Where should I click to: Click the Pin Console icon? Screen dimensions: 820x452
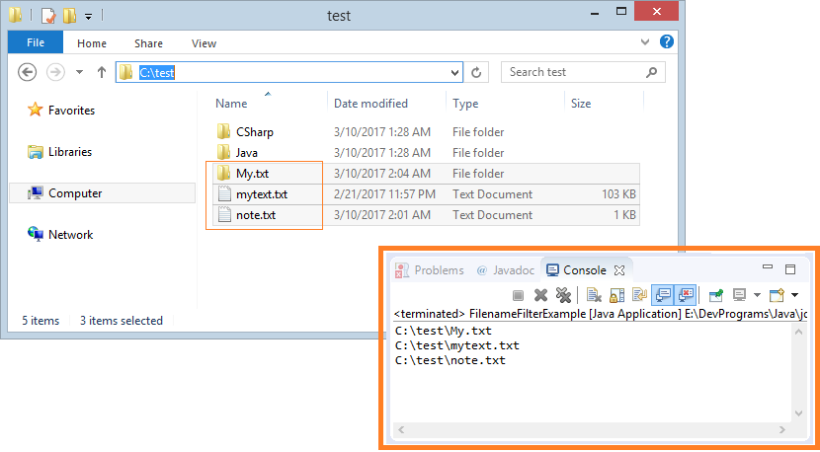[x=716, y=295]
